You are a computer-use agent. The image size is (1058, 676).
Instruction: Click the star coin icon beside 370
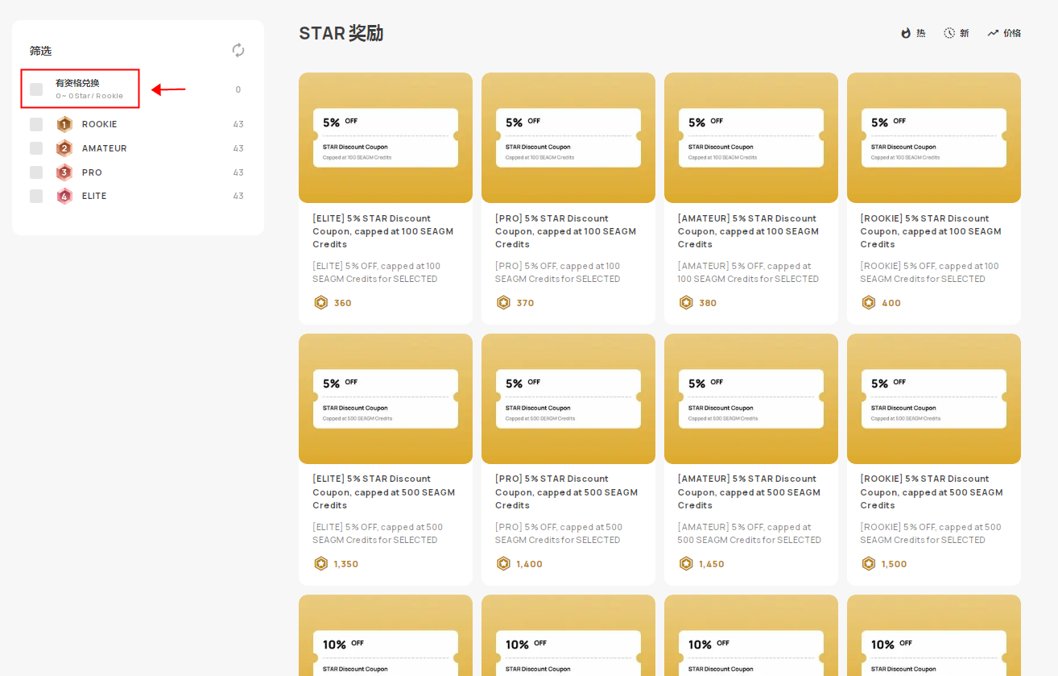click(x=503, y=302)
